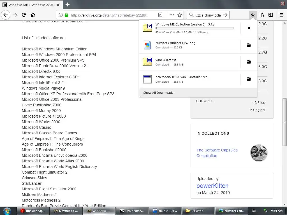The height and width of the screenshot is (215, 287).
Task: Click 'Windows Media Player 9' text
Action: click(43, 88)
